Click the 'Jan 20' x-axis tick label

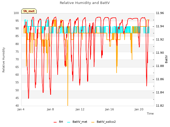pos(139,109)
